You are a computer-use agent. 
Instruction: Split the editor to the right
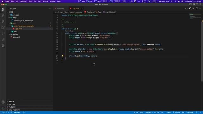(197, 9)
